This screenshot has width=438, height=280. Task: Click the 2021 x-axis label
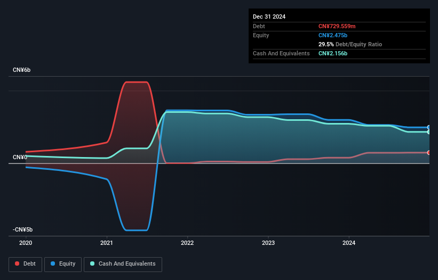pos(106,243)
